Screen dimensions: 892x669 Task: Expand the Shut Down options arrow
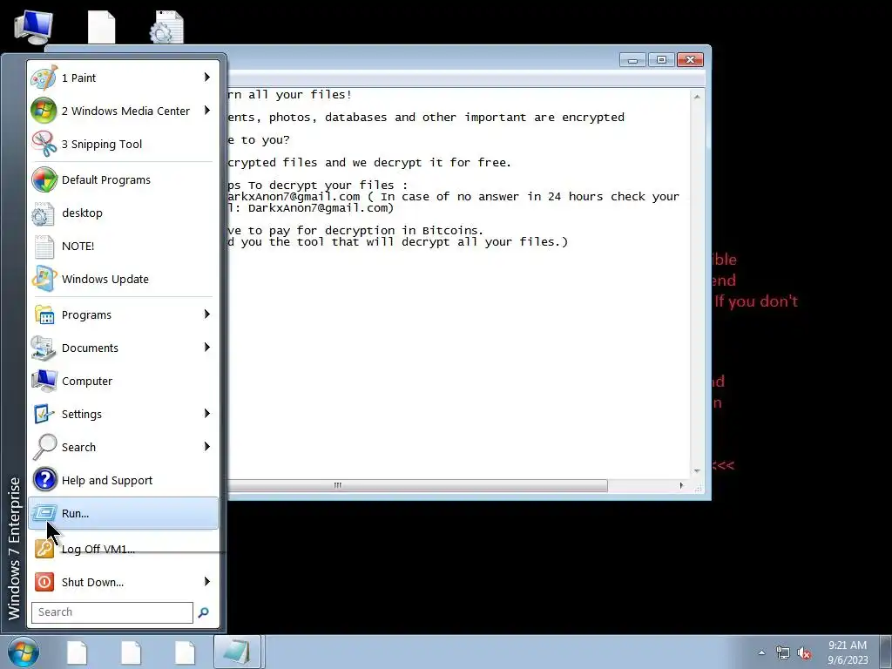click(x=207, y=581)
